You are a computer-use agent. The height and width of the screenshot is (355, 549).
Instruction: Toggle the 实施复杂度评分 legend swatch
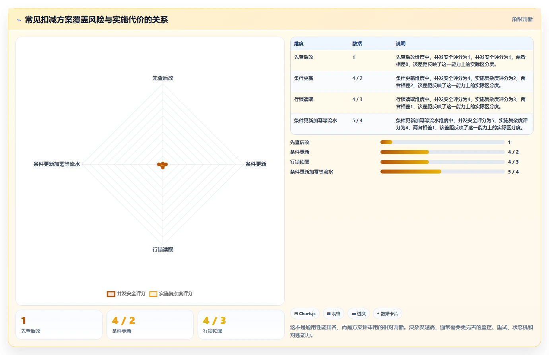point(153,294)
